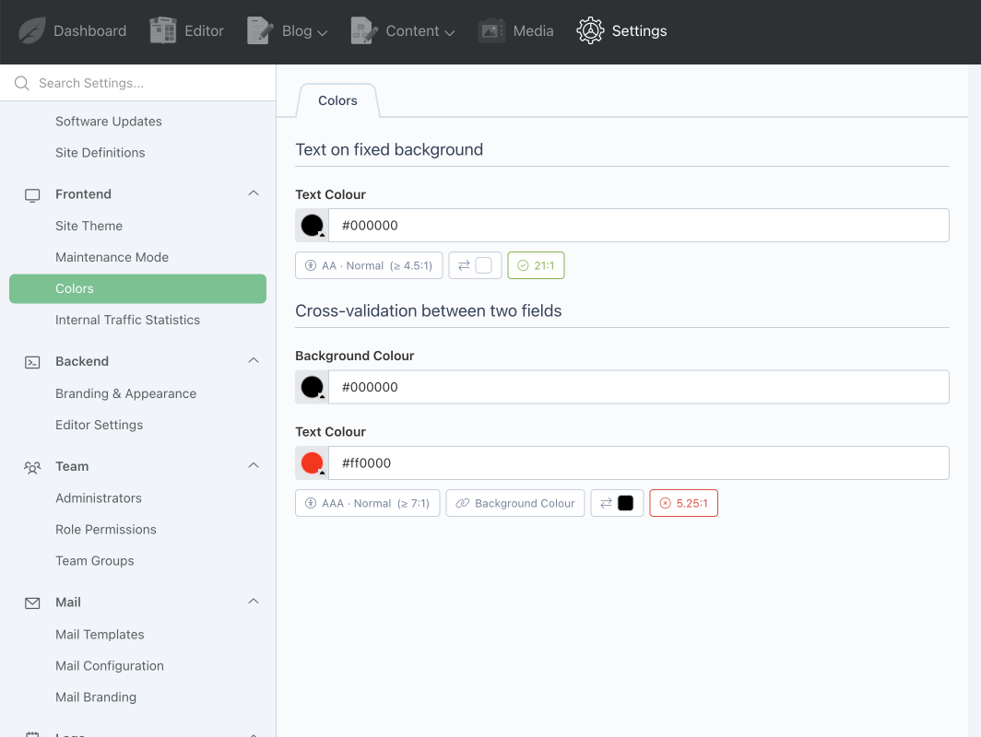Click the Backend terminal icon
Image resolution: width=981 pixels, height=737 pixels.
click(32, 362)
